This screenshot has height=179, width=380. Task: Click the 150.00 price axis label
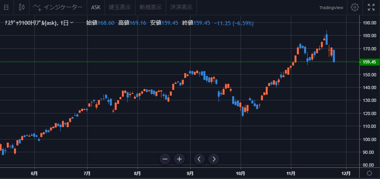click(370, 75)
